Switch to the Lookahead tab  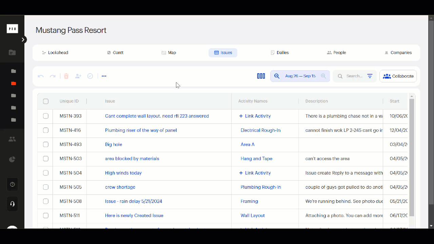click(55, 53)
